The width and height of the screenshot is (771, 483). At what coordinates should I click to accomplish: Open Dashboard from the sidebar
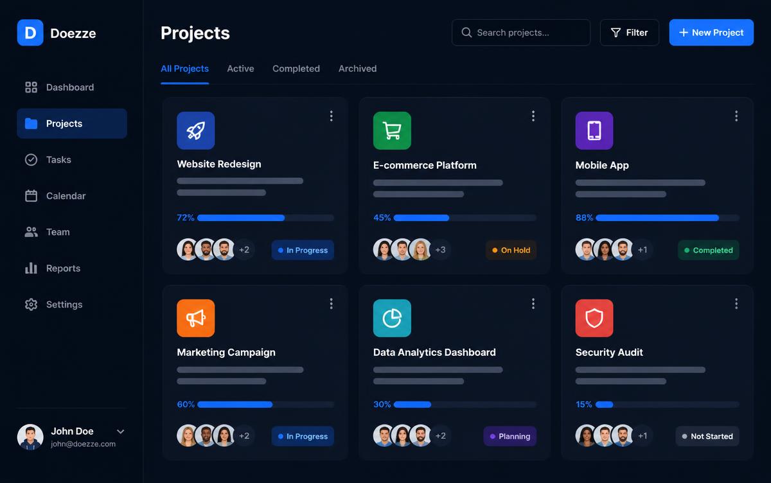(x=72, y=87)
